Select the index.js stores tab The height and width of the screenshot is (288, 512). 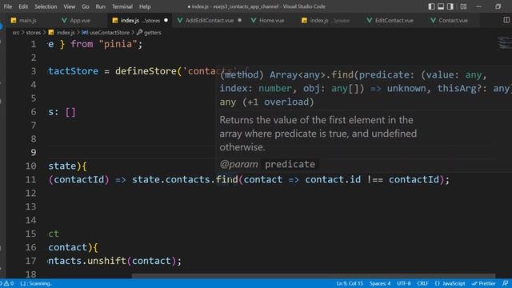pyautogui.click(x=140, y=20)
